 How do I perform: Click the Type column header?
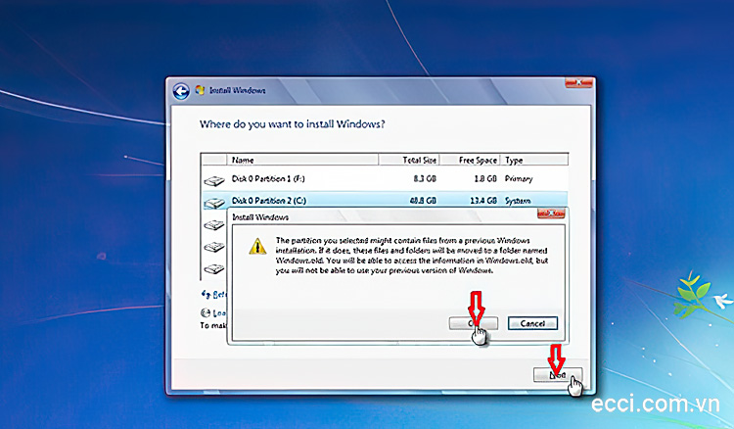click(534, 161)
